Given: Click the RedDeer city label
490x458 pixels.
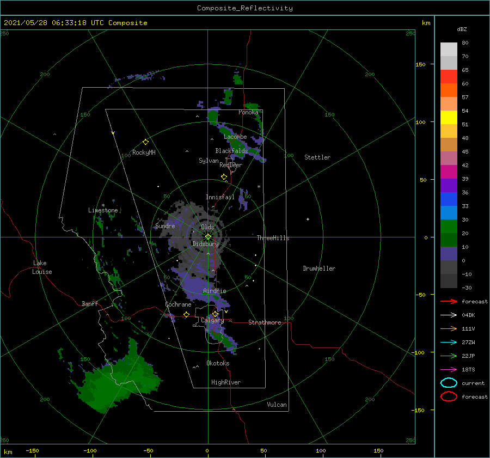Looking at the screenshot, I should 231,165.
